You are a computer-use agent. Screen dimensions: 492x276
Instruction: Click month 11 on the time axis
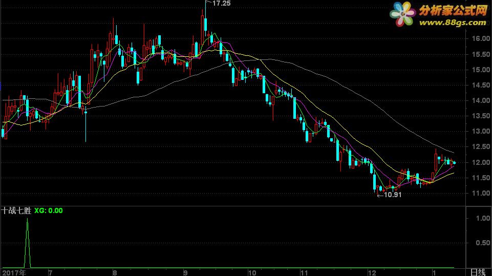(304, 272)
